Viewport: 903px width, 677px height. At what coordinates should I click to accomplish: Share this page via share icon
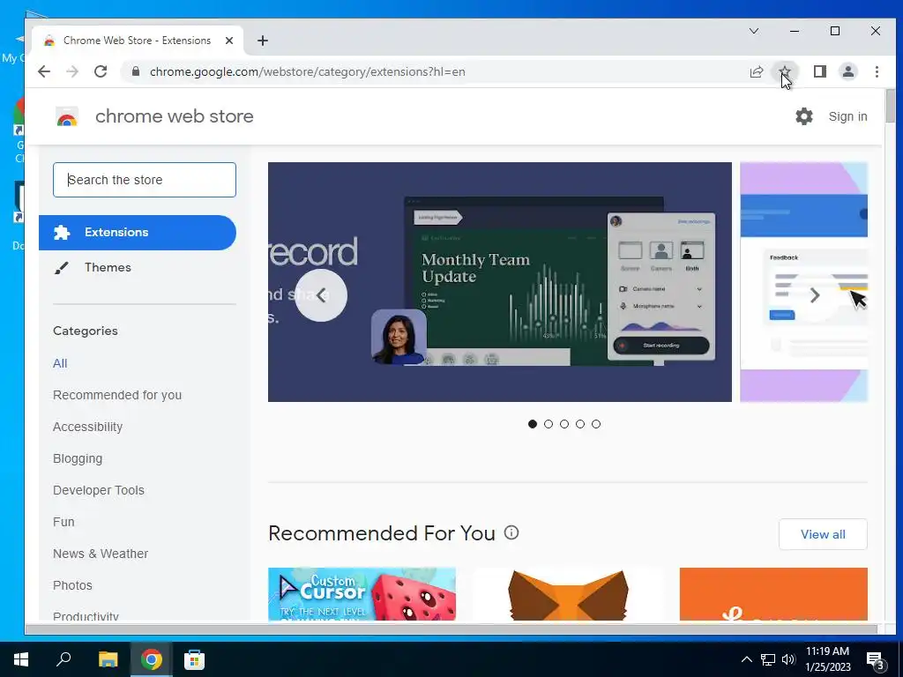[x=756, y=71]
